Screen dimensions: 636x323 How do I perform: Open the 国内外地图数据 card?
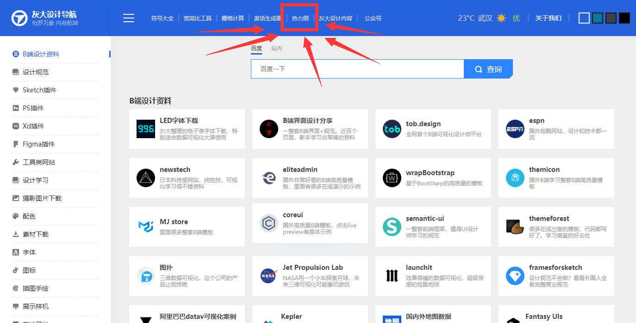[x=433, y=314]
